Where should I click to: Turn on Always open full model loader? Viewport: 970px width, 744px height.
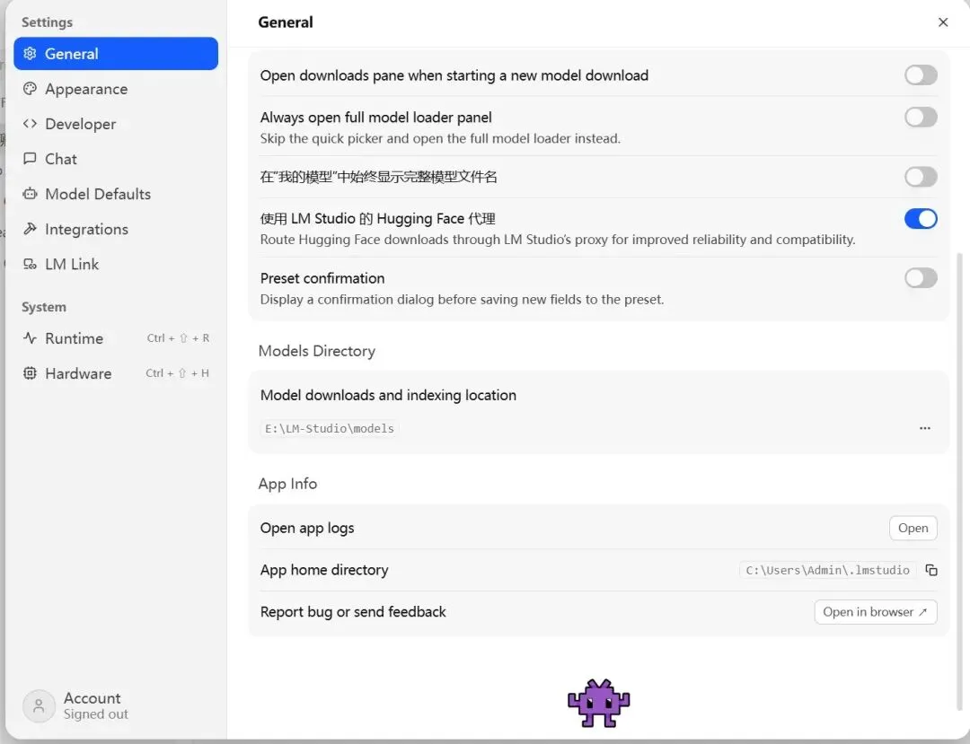click(x=921, y=117)
